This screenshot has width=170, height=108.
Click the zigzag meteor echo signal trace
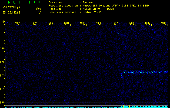145,72
